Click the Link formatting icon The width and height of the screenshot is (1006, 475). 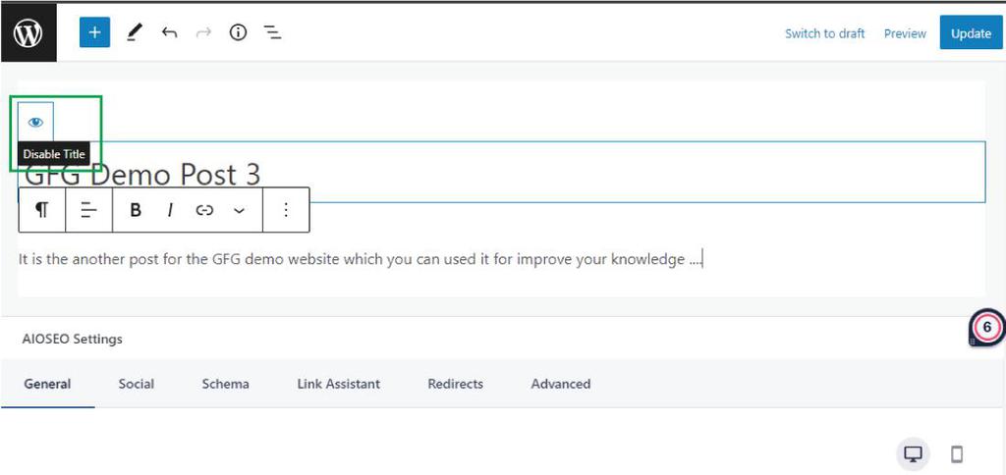(x=204, y=210)
